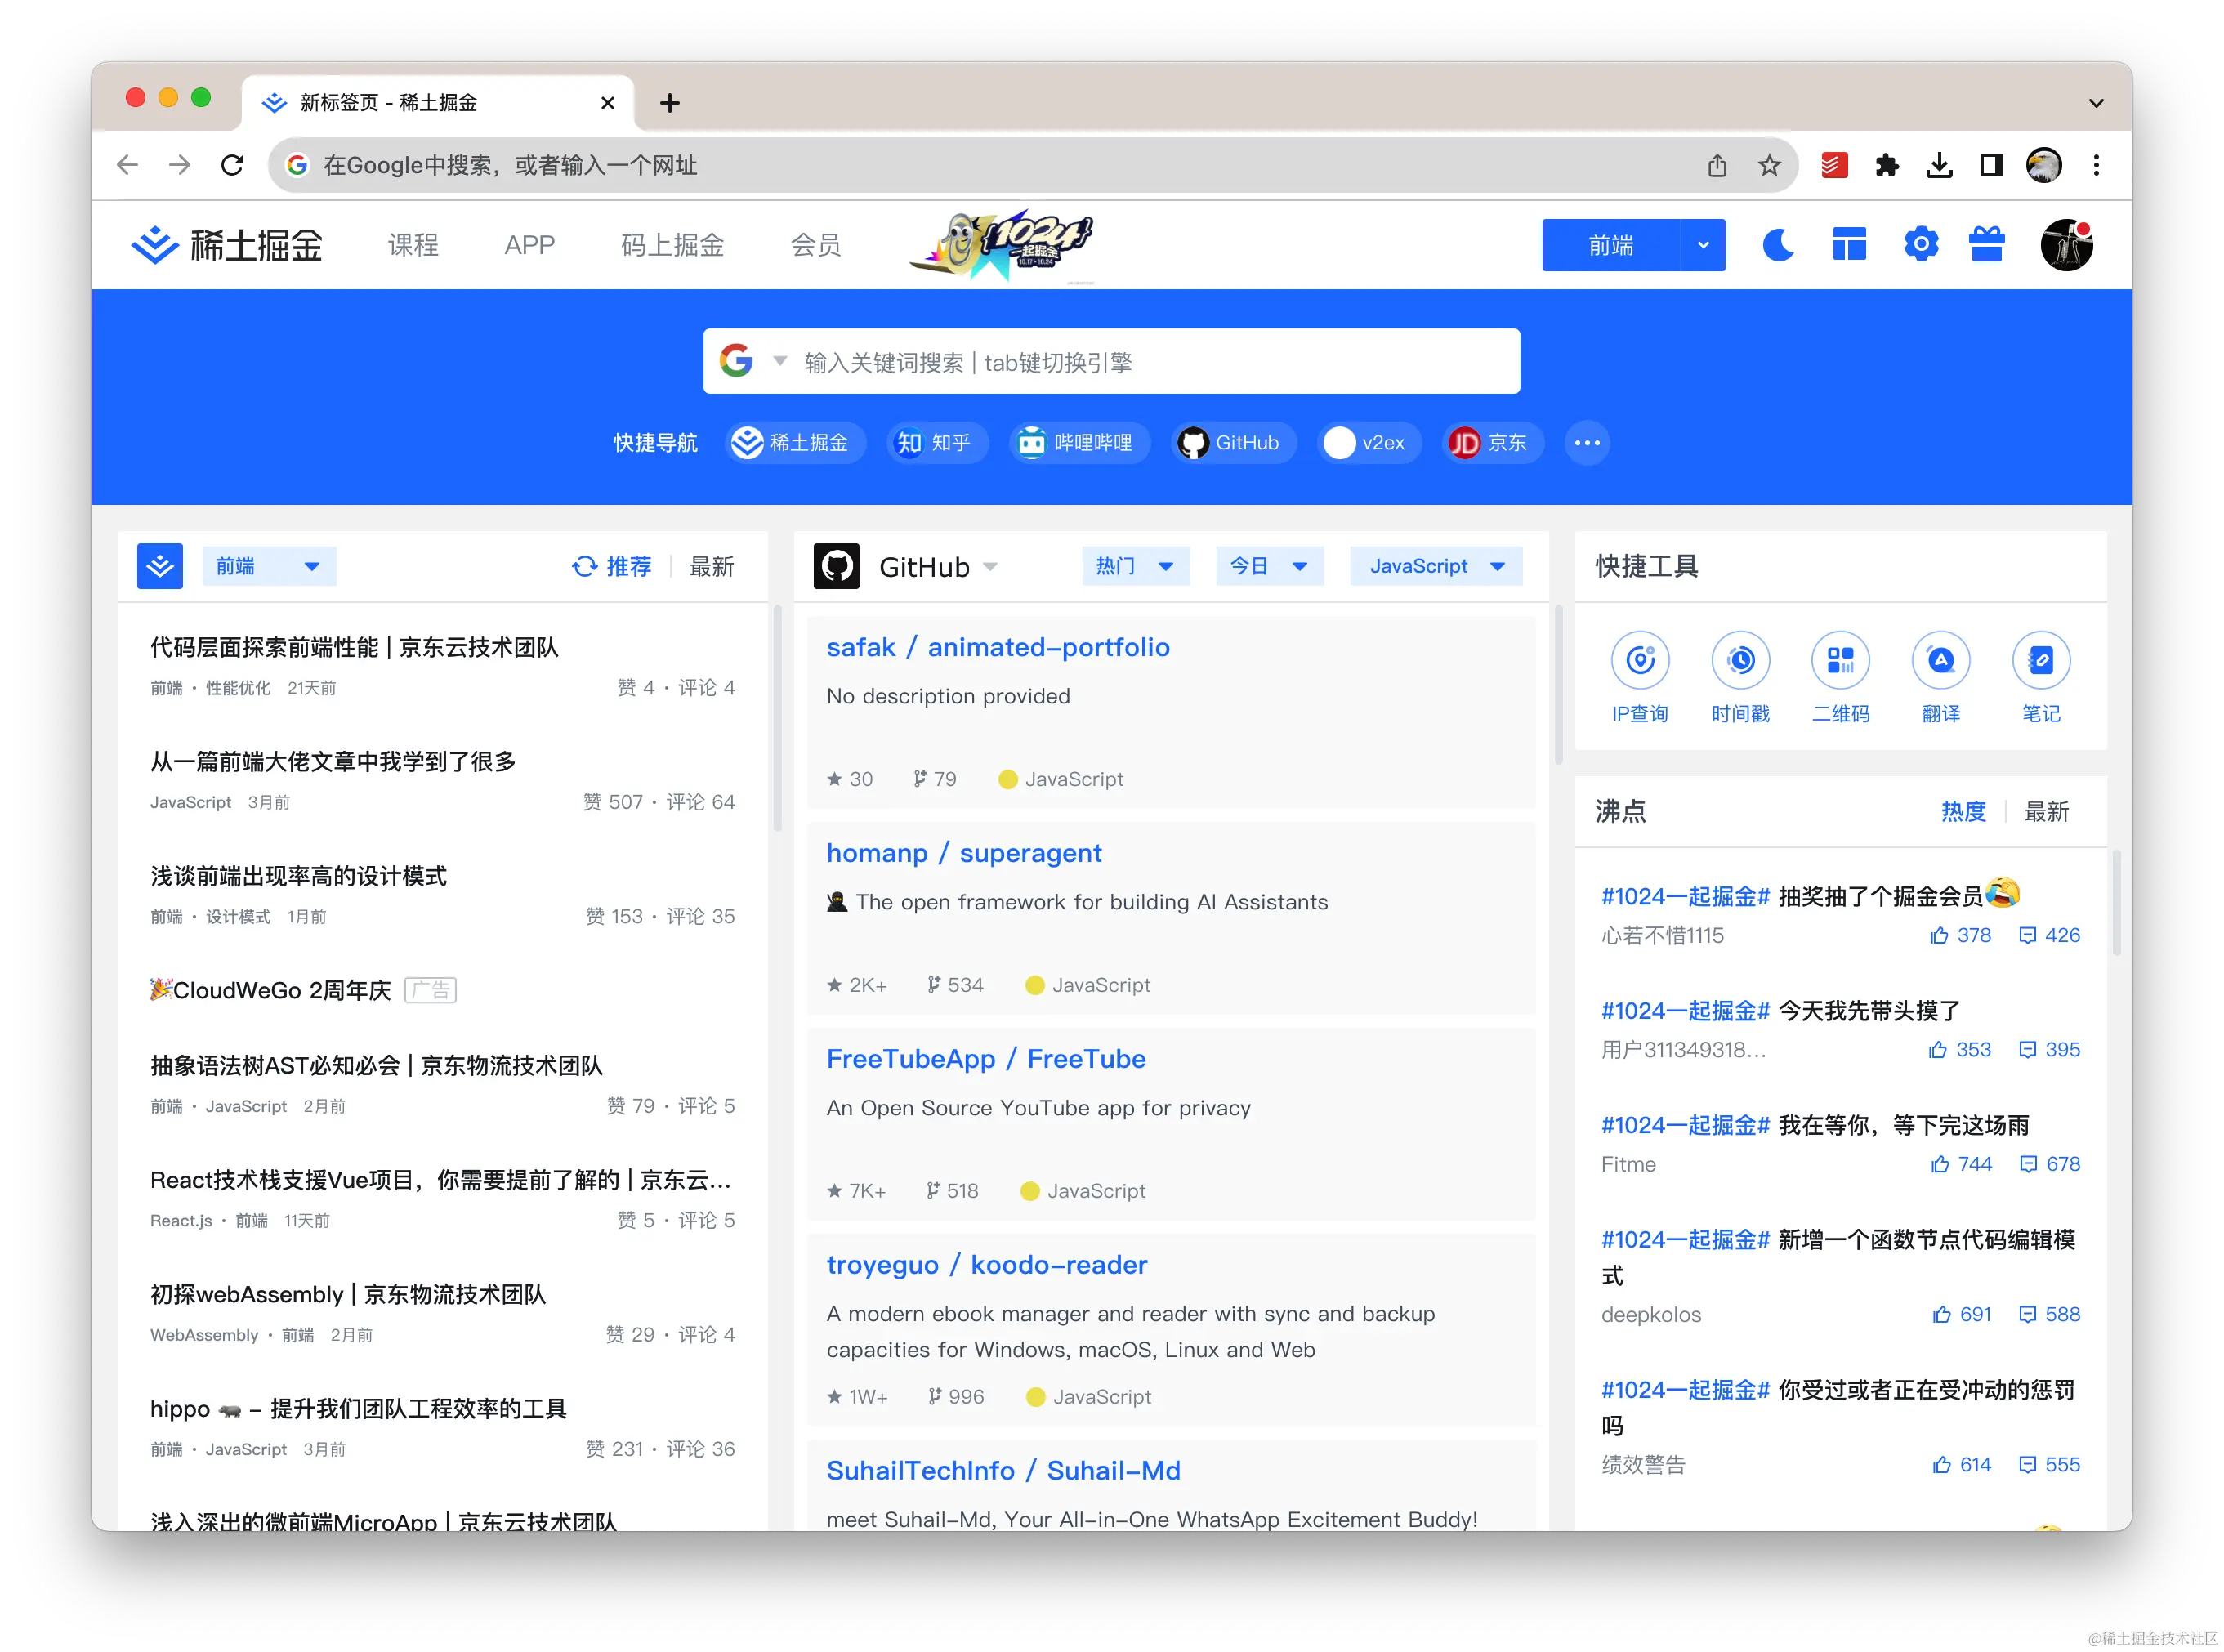
Task: Click the layout panel icon in header
Action: click(1849, 245)
